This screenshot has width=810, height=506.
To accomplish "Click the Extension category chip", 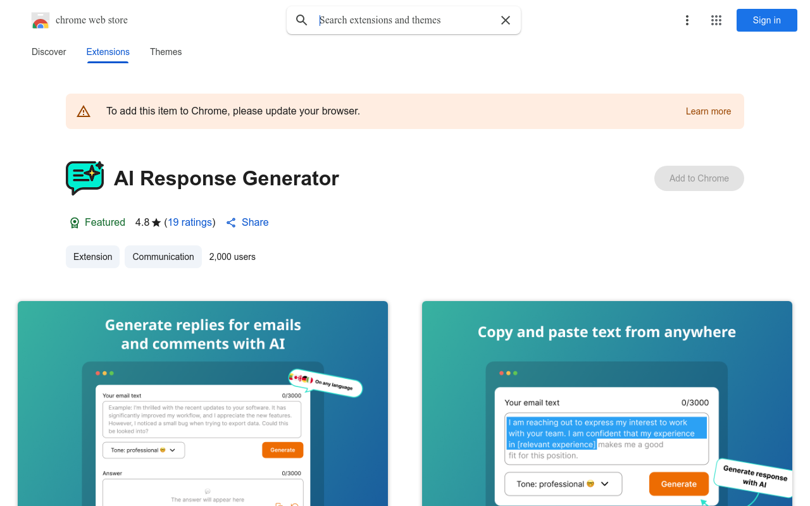I will [92, 257].
